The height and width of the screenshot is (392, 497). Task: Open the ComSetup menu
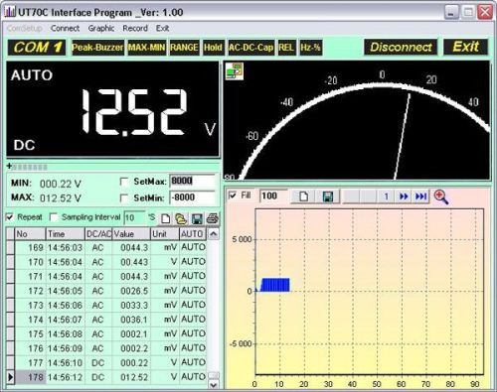click(x=25, y=29)
